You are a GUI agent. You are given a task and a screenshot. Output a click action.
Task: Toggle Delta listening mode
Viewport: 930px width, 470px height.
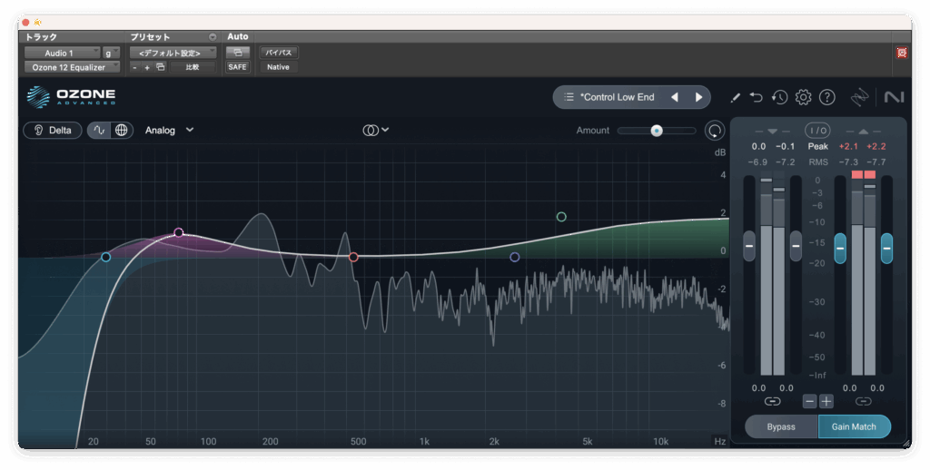53,130
